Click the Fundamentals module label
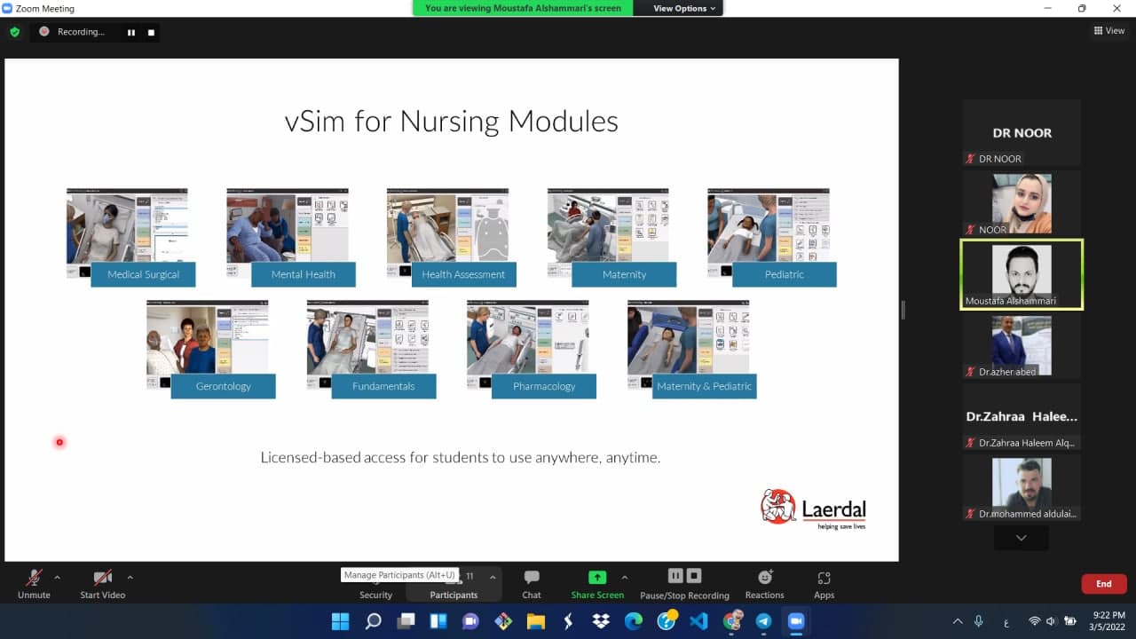This screenshot has width=1136, height=639. tap(383, 386)
